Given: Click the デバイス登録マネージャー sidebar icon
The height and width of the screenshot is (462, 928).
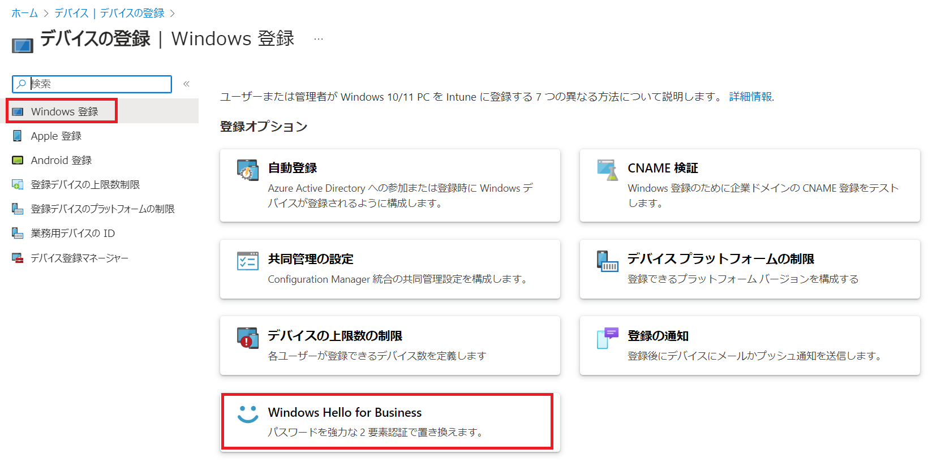Looking at the screenshot, I should (x=18, y=258).
